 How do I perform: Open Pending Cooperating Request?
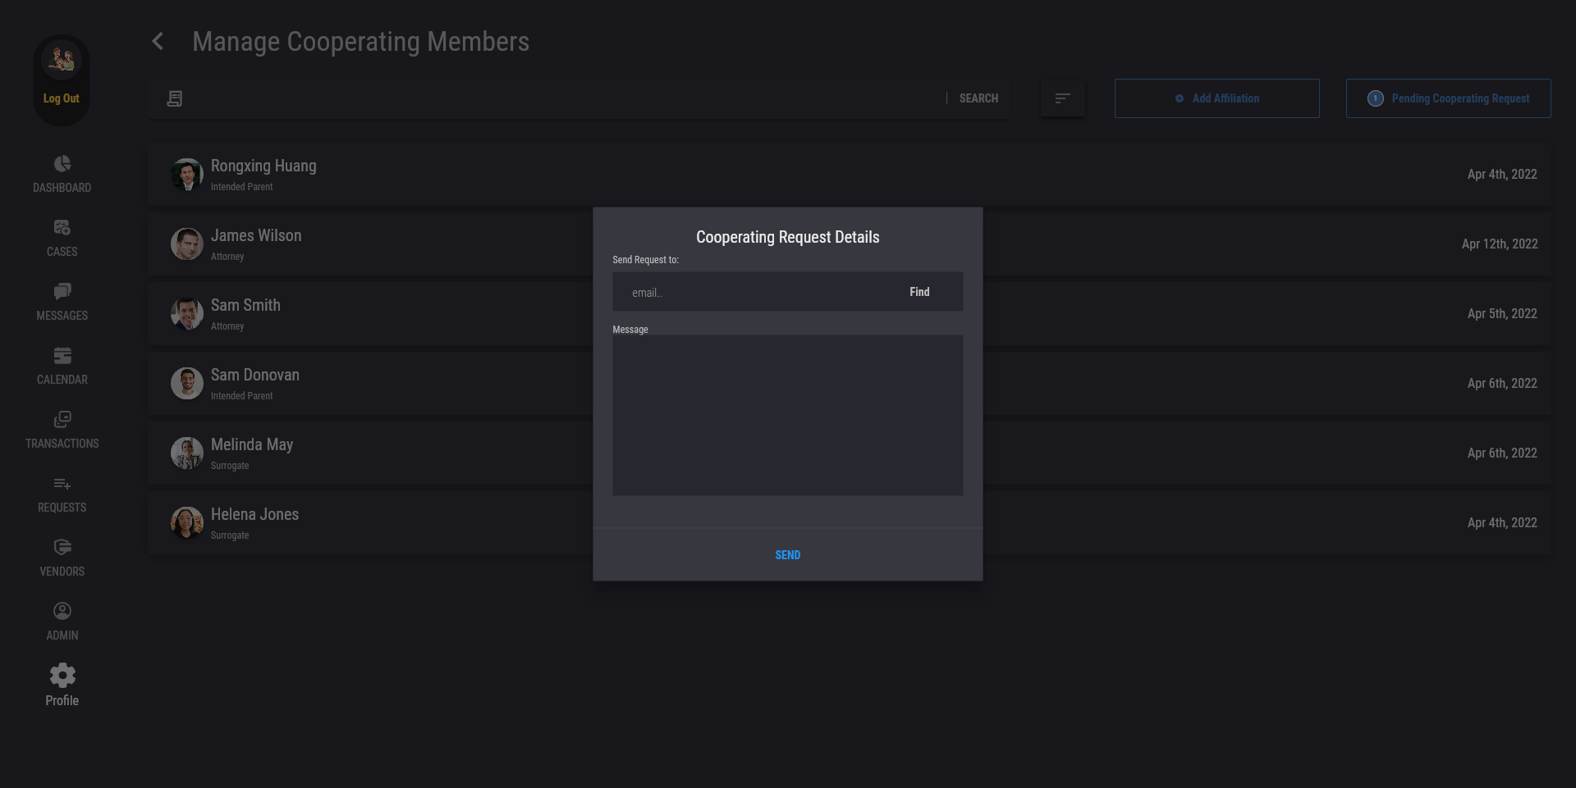(1448, 98)
